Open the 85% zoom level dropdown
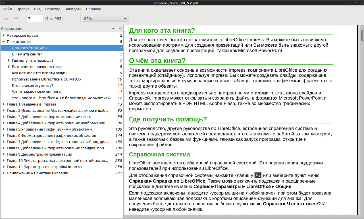The width and height of the screenshot is (364, 219). pos(105,18)
